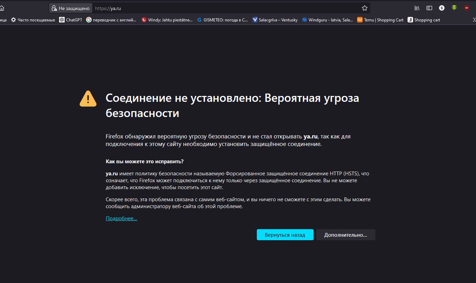Click the 'Подробнее...' link
The image size is (476, 283).
click(121, 218)
